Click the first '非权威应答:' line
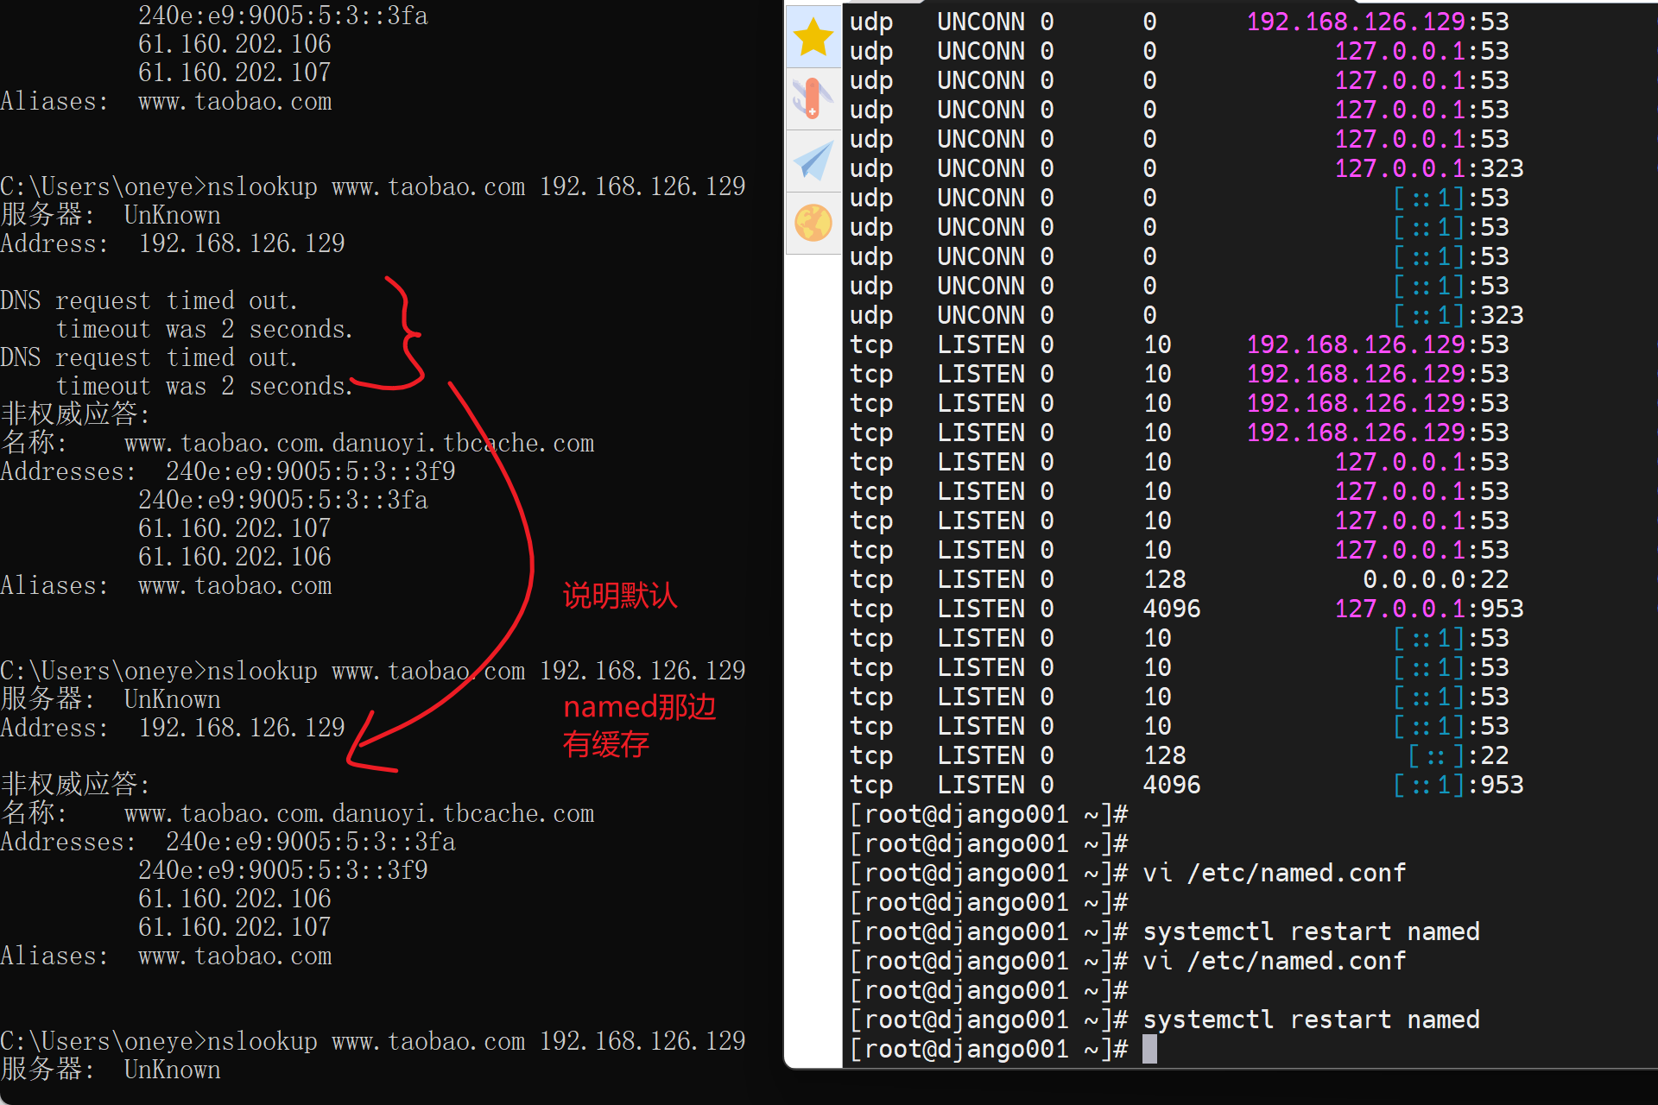This screenshot has width=1658, height=1105. point(76,414)
